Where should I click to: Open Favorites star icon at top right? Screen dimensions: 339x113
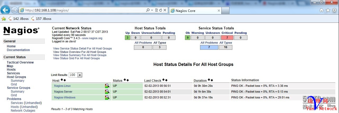(x=328, y=10)
